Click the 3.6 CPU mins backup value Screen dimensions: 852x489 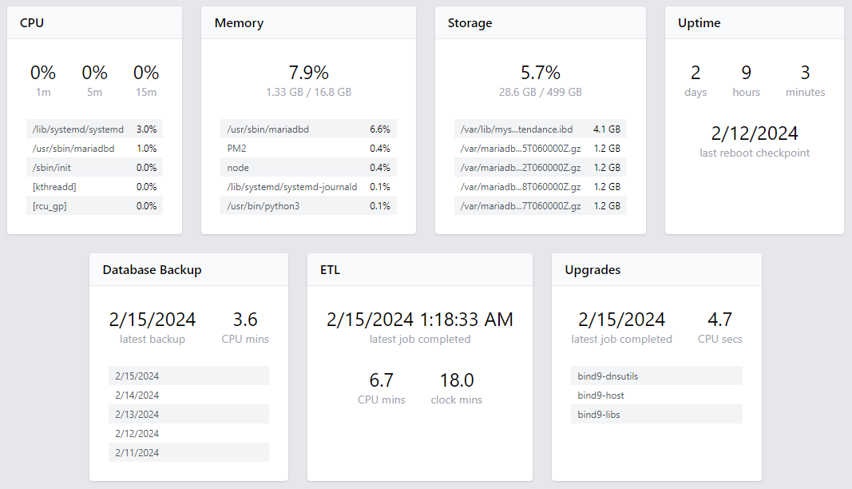245,320
